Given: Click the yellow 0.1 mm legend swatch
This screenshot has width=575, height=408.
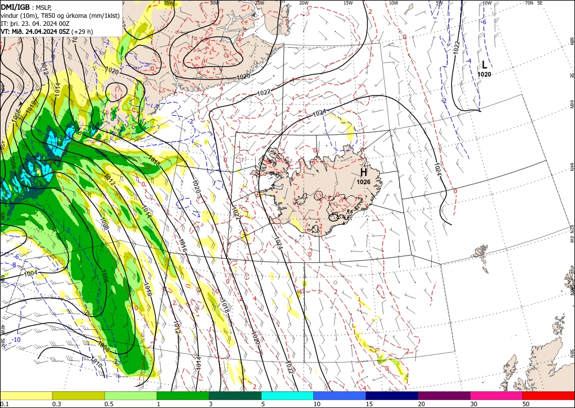Looking at the screenshot, I should pos(26,395).
